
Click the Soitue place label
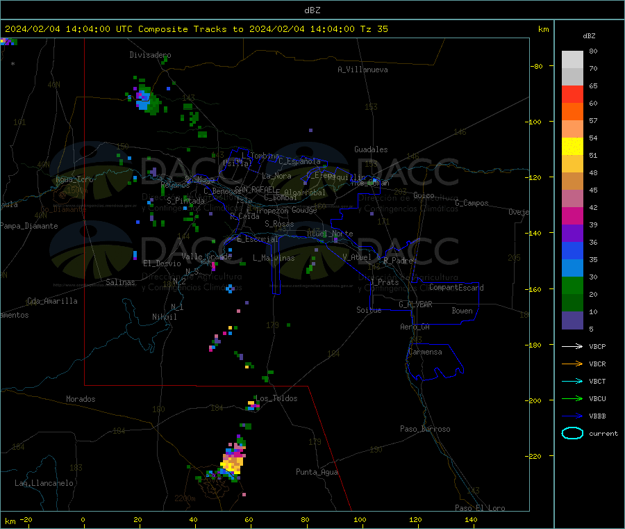369,310
